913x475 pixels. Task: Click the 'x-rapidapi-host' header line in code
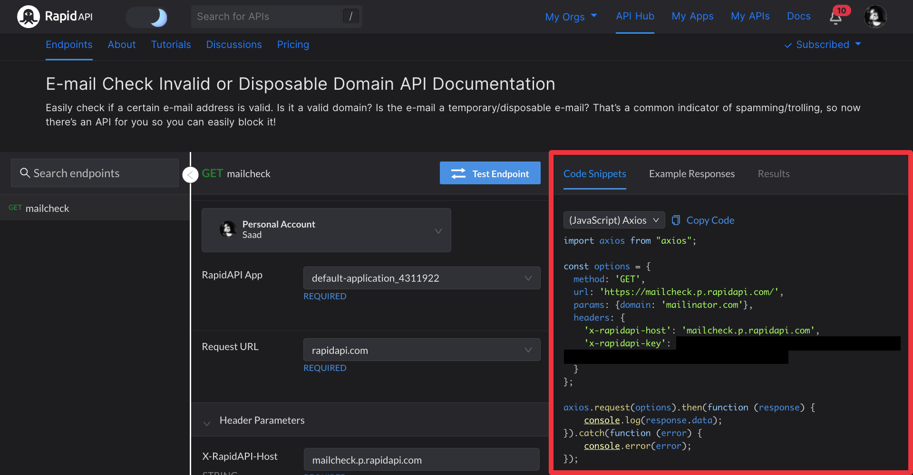pyautogui.click(x=701, y=330)
